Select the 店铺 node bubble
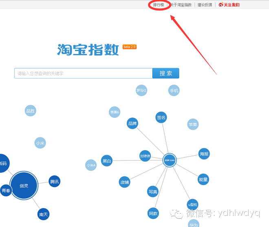The width and height of the screenshot is (269, 227). 125,182
